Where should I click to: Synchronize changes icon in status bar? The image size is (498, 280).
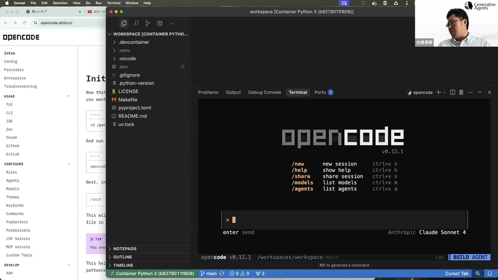(222, 273)
